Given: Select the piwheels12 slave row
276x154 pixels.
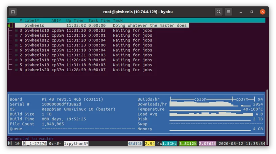Looking at the screenshot, I should 84,40.
